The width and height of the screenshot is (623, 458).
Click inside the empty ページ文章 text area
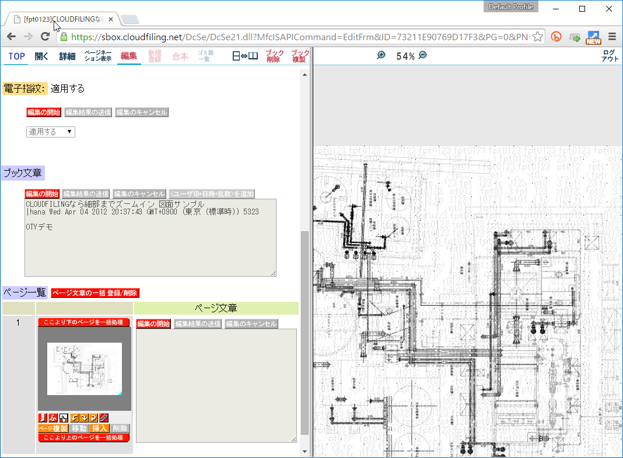(x=216, y=386)
